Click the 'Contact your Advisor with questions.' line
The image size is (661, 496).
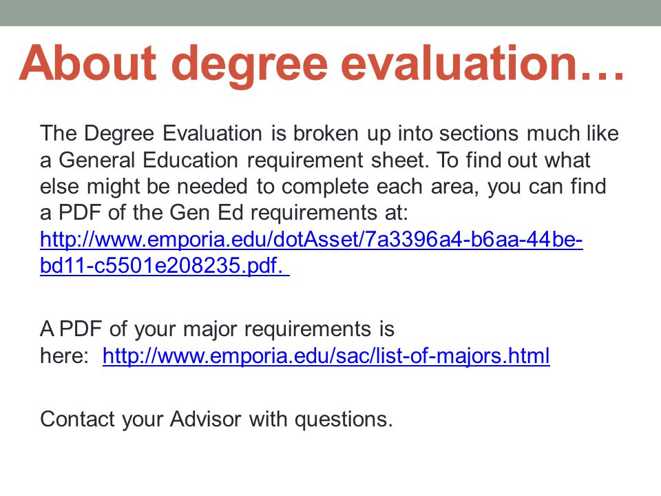click(216, 420)
